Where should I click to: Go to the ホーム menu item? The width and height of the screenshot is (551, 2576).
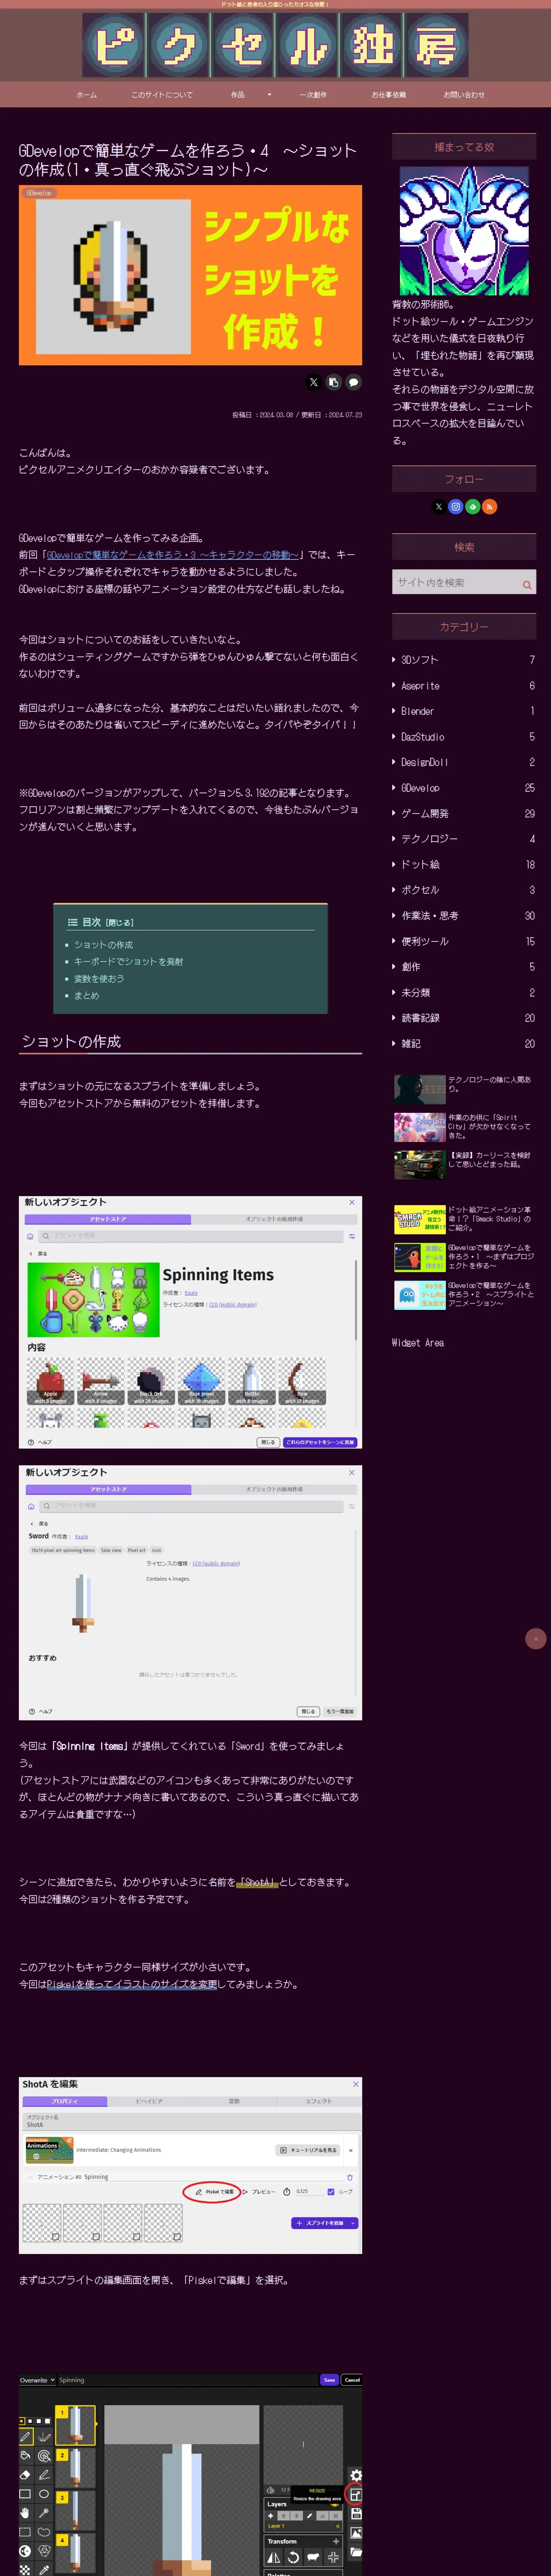(x=87, y=95)
